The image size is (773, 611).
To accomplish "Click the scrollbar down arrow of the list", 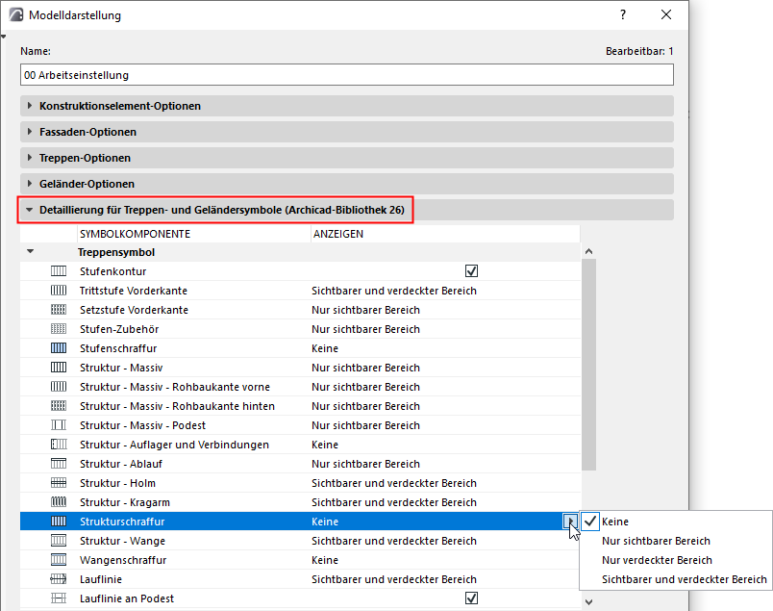I will click(588, 601).
